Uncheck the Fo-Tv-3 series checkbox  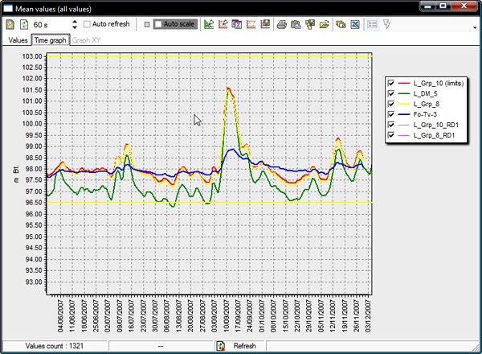[391, 114]
